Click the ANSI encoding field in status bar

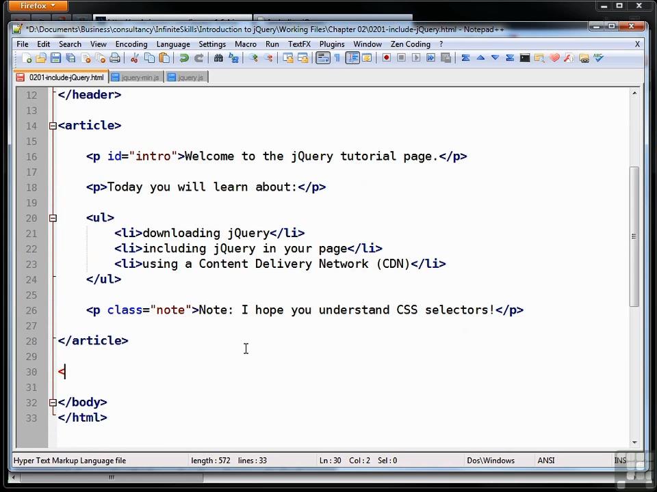click(546, 460)
